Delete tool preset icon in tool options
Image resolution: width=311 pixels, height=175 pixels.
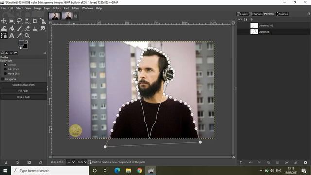click(x=29, y=162)
